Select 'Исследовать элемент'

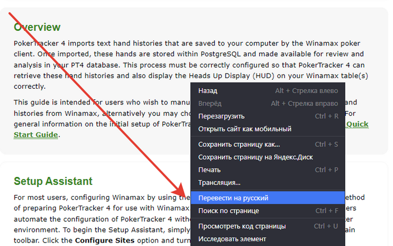[268, 239]
